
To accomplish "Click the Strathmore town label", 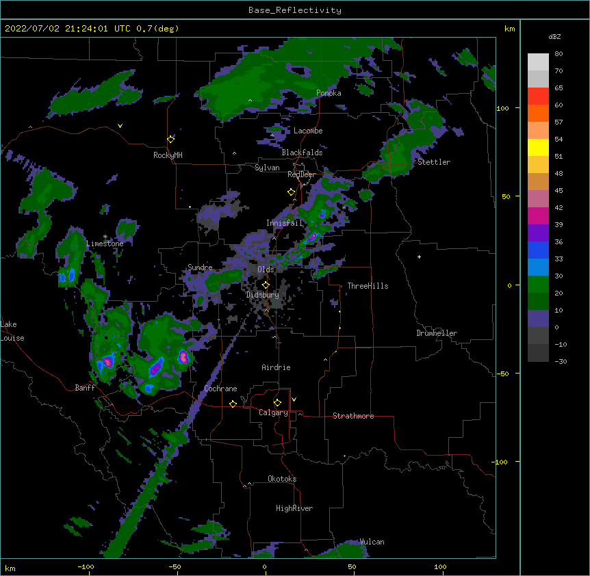I will point(353,416).
